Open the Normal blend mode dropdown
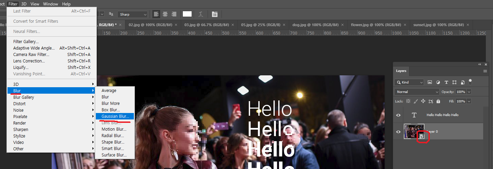The height and width of the screenshot is (169, 493). coord(417,92)
